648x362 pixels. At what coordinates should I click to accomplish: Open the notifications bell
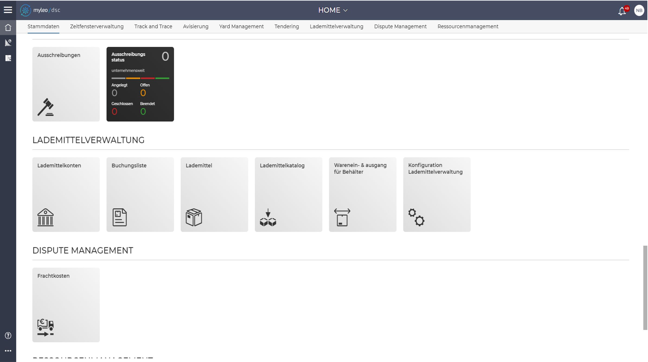coord(622,11)
